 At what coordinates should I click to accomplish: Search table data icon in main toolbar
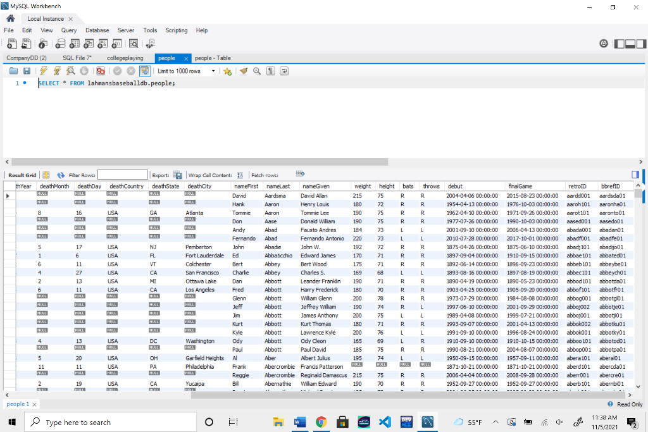tap(134, 44)
